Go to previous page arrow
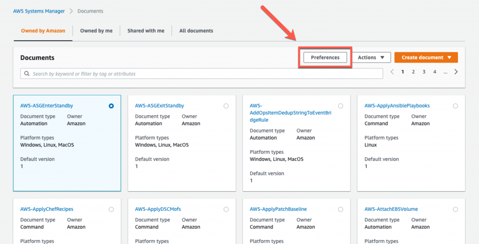The image size is (479, 244). pos(392,72)
